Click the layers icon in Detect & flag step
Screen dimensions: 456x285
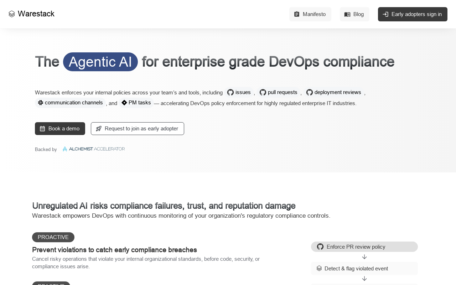[319, 268]
